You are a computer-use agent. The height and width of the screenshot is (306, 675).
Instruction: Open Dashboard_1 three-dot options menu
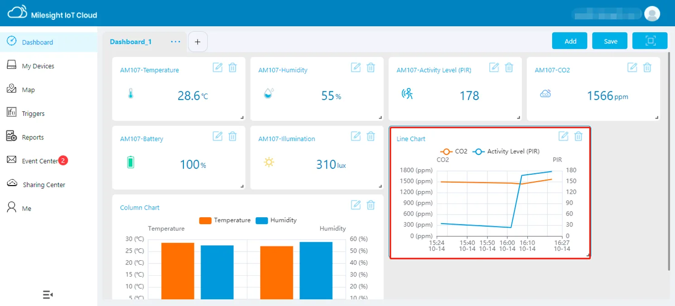176,42
